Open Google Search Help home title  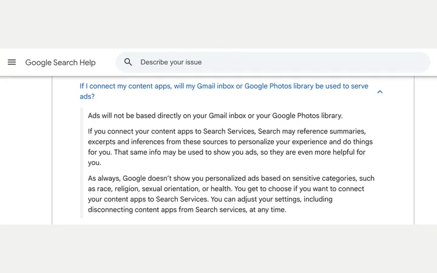click(61, 62)
